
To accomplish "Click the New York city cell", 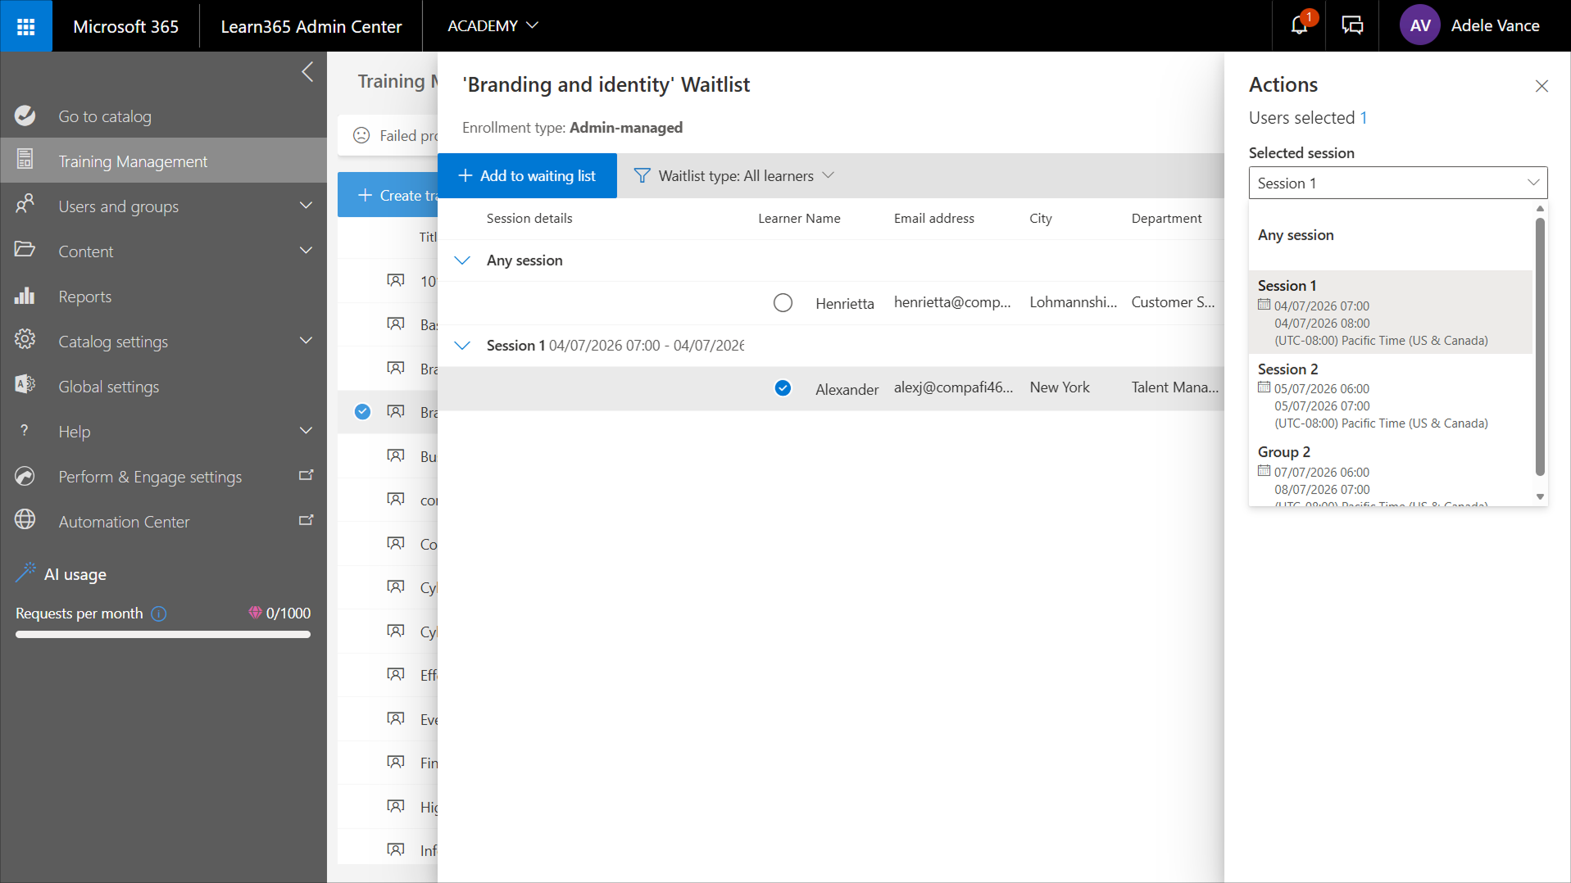I will click(x=1060, y=387).
